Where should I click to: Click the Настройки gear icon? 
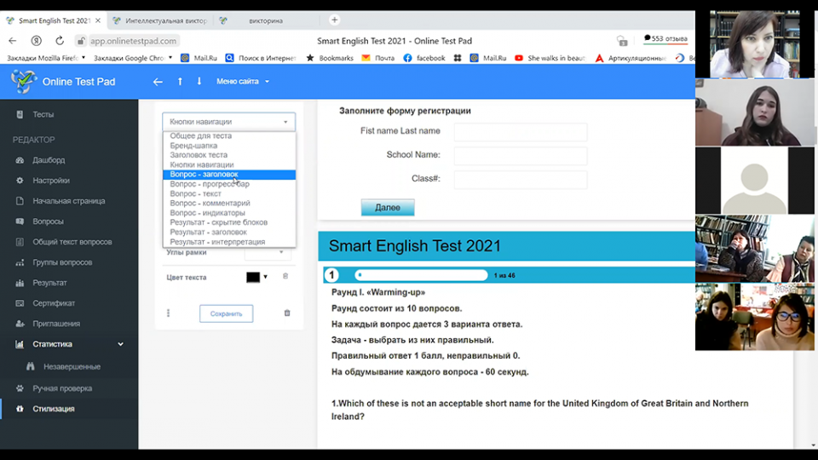[20, 181]
